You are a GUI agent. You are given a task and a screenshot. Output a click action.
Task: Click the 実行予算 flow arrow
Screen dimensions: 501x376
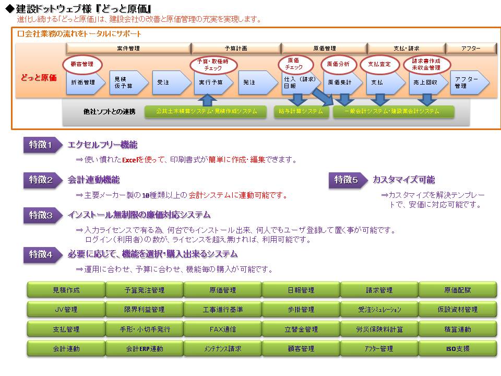click(x=214, y=83)
